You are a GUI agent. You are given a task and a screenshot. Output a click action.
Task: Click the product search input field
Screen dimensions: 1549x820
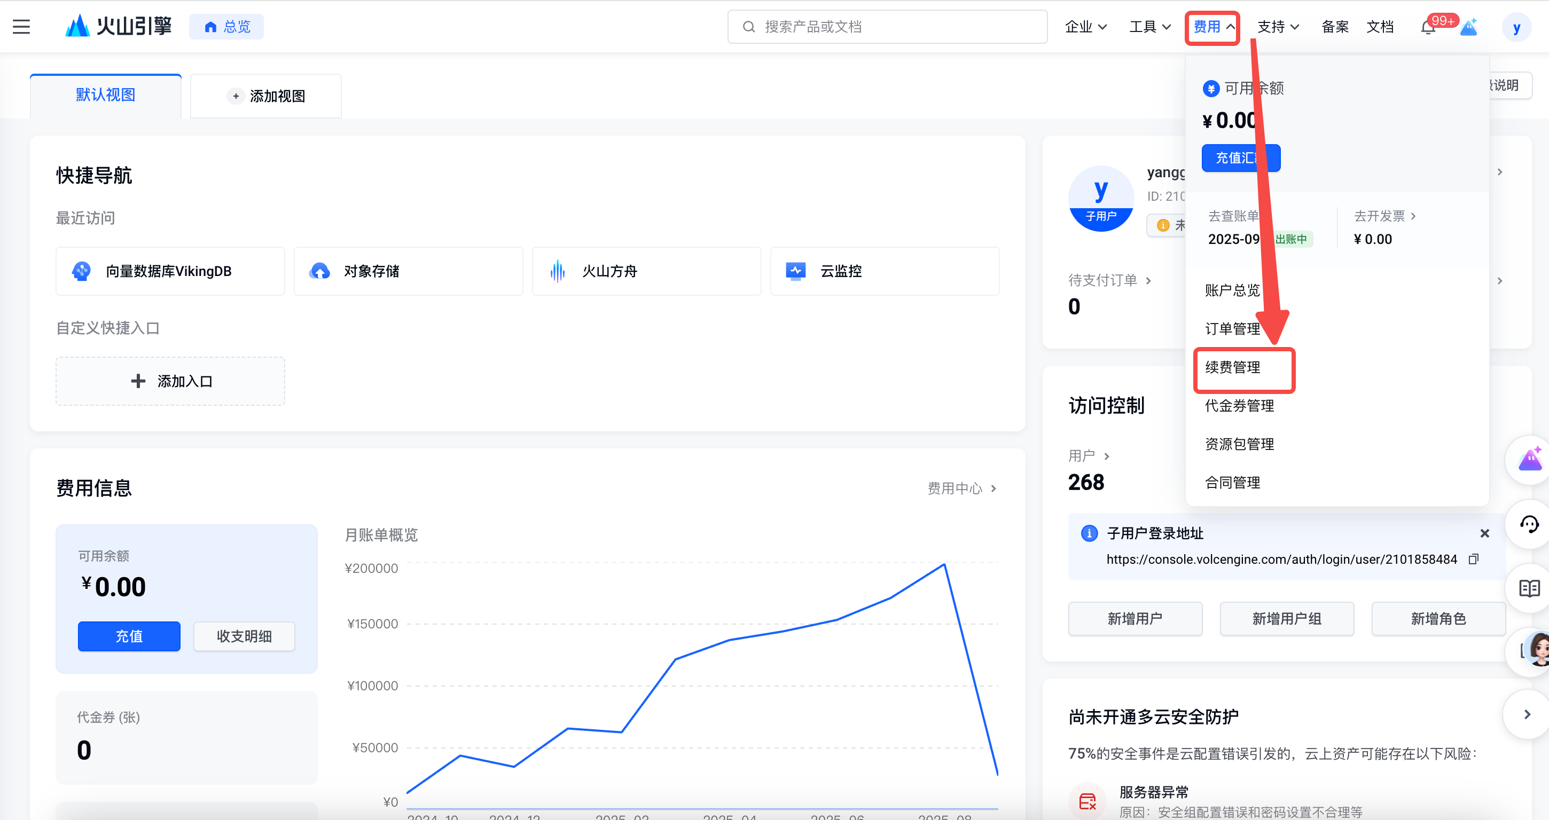click(887, 27)
